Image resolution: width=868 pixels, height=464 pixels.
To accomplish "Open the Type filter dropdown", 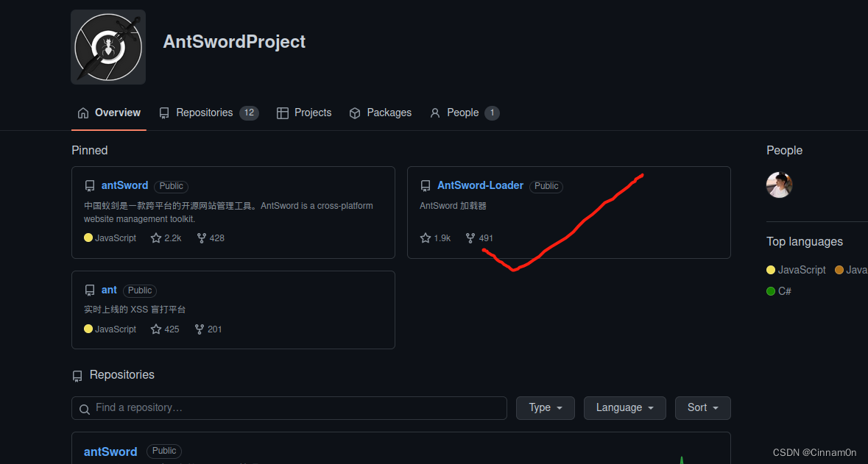I will 546,408.
